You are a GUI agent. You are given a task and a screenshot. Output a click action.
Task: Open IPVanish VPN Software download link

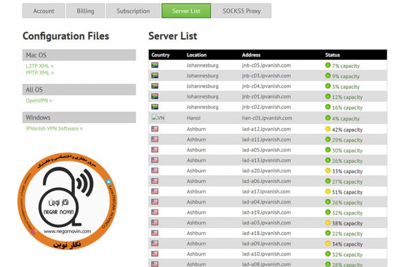coord(54,128)
